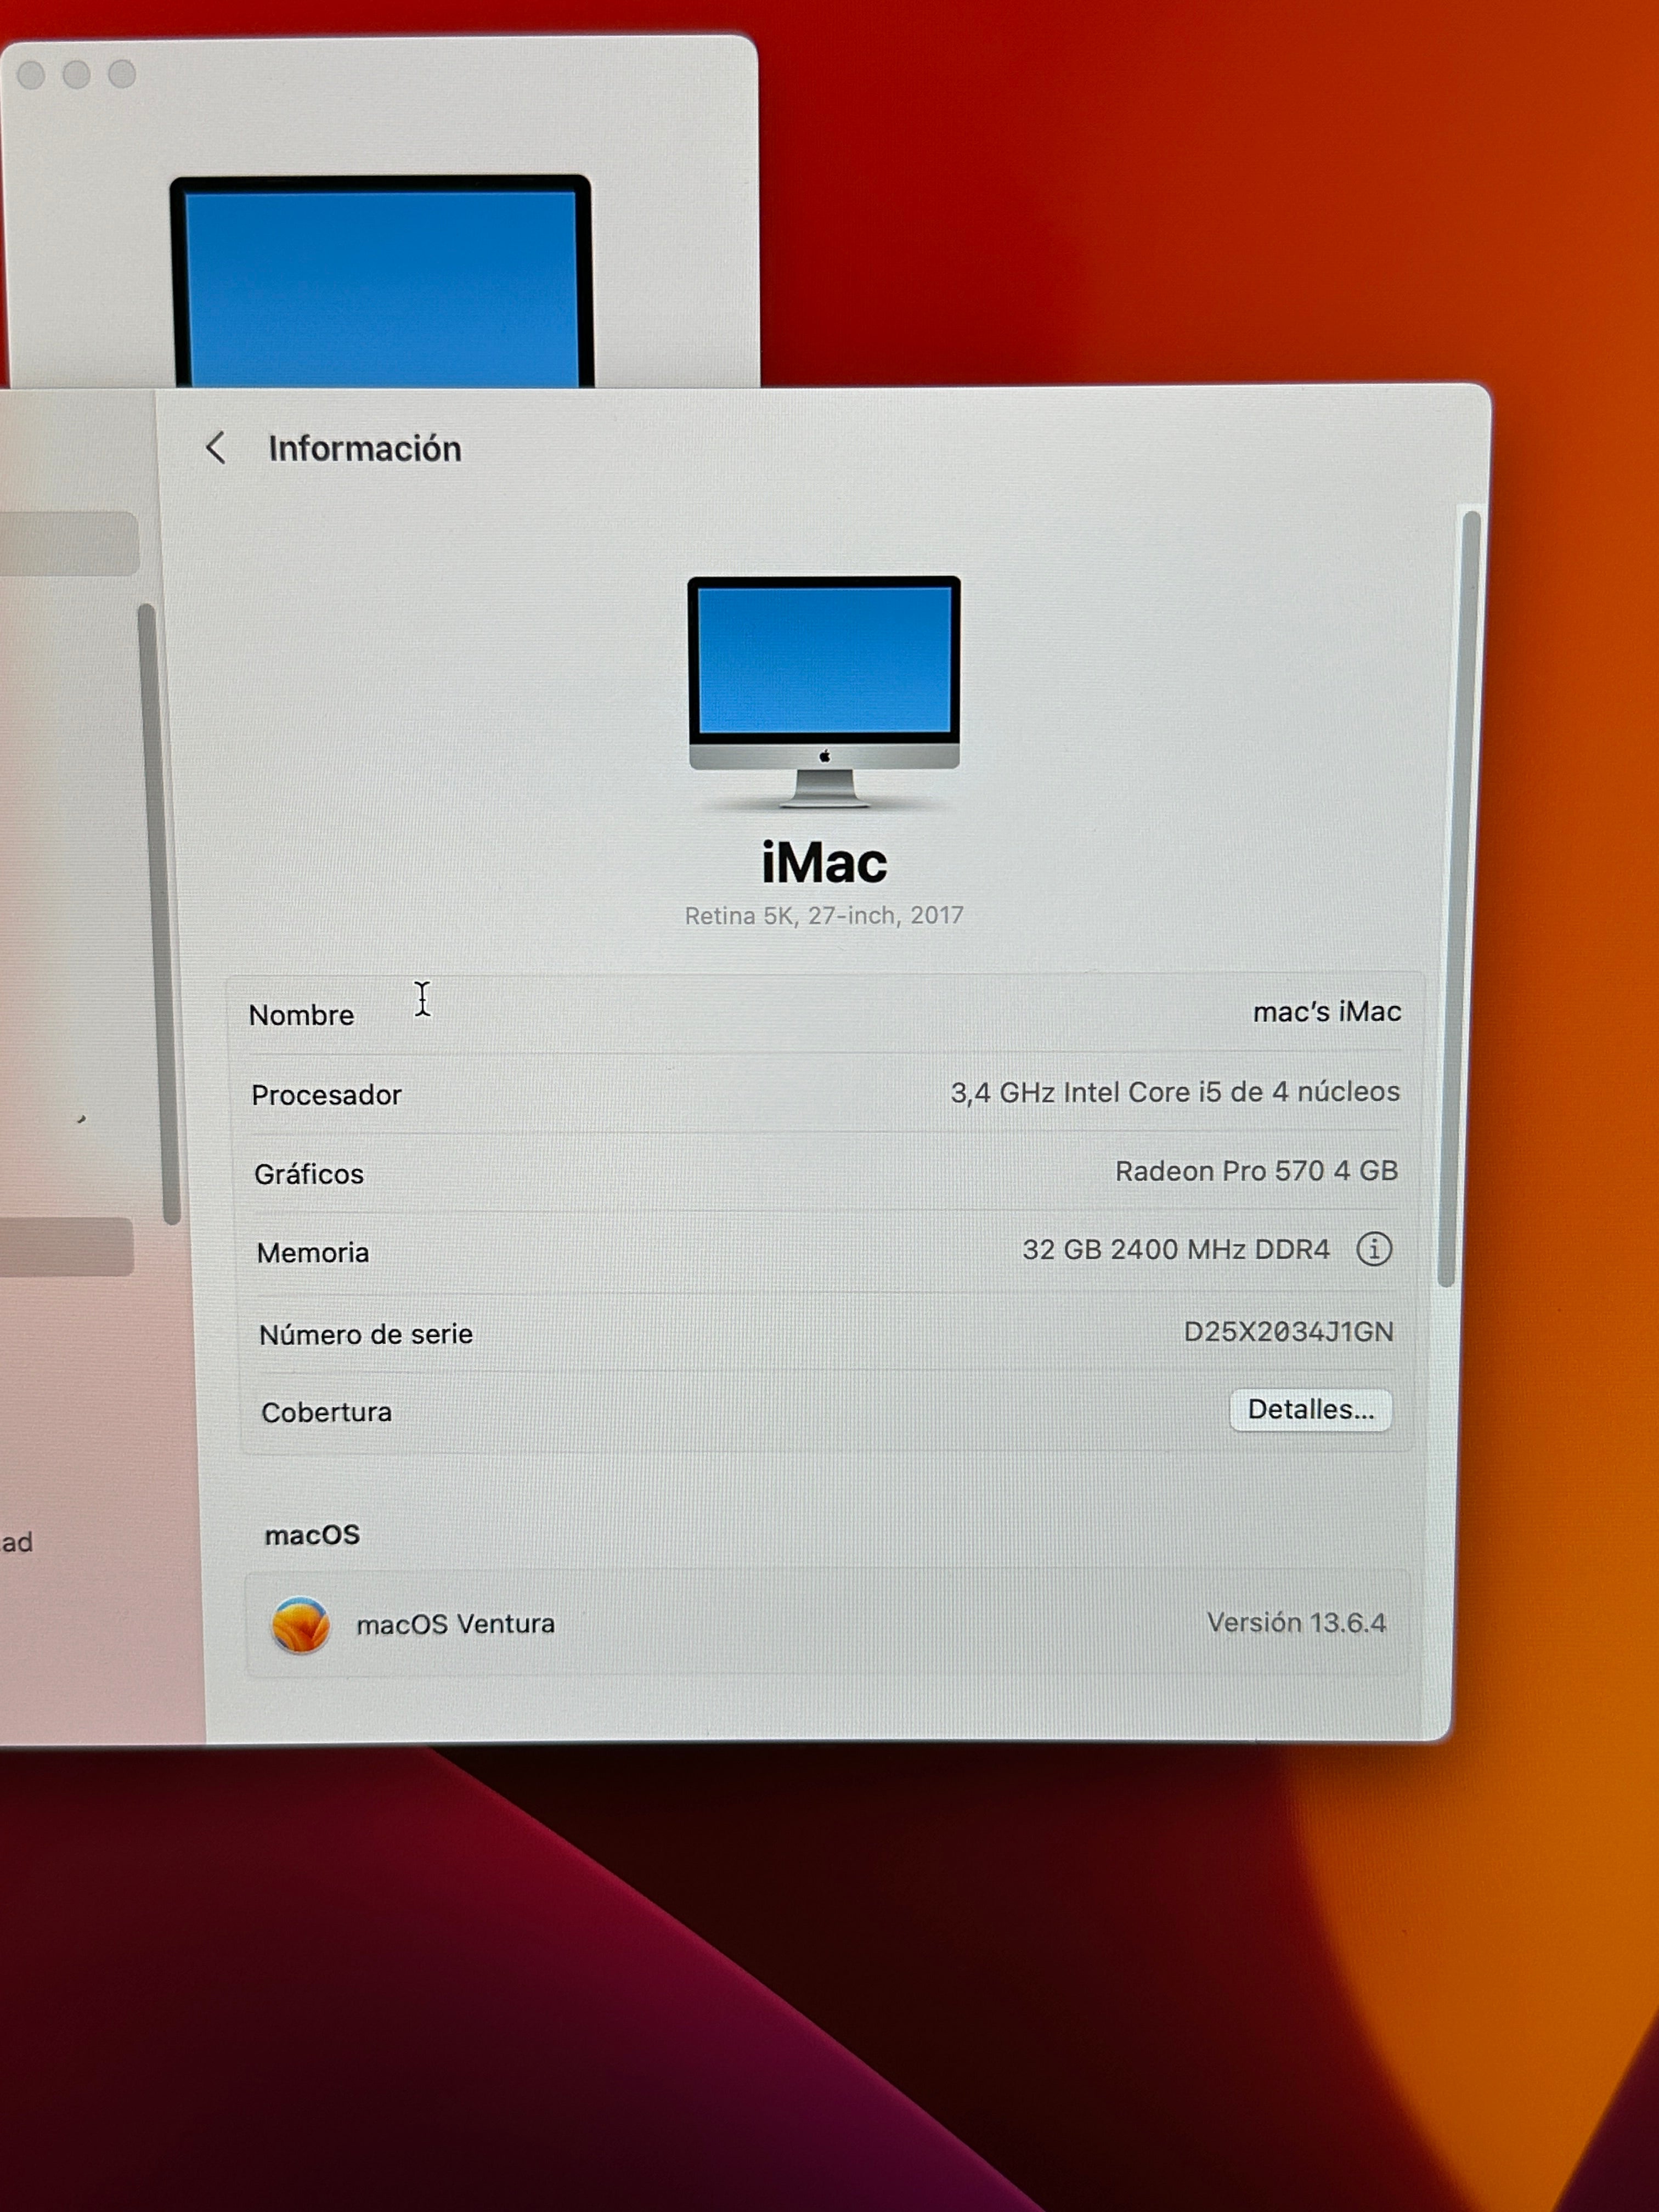Click the Nombre label
This screenshot has height=2212, width=1659.
[x=302, y=1015]
